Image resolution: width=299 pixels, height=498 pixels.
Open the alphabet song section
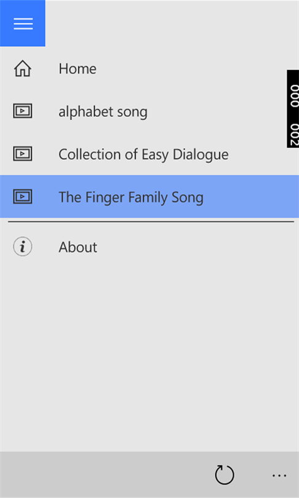(103, 112)
